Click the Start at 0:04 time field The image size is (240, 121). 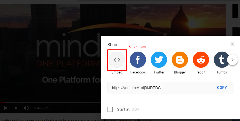click(135, 109)
